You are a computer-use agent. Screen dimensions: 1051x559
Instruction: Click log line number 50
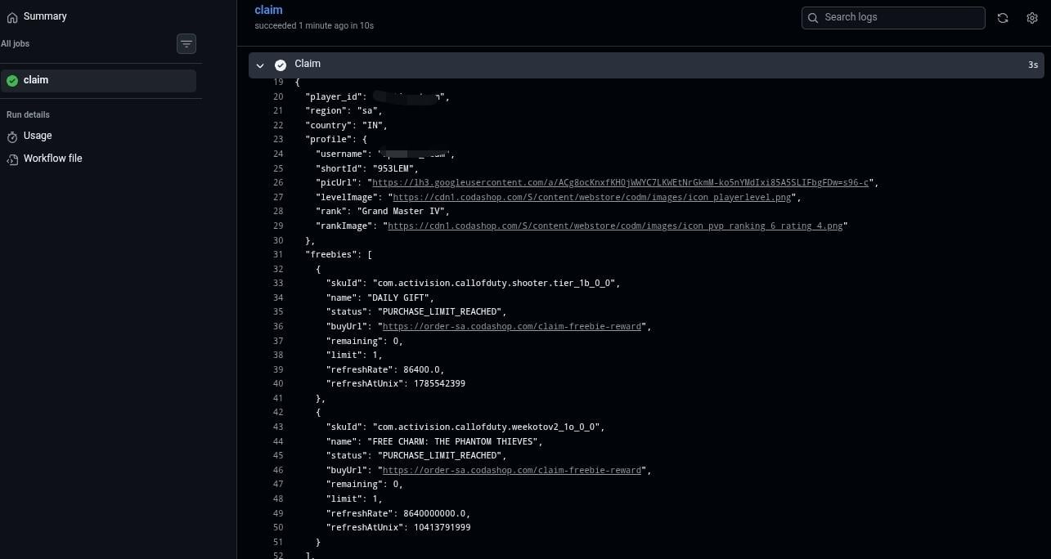pos(278,527)
